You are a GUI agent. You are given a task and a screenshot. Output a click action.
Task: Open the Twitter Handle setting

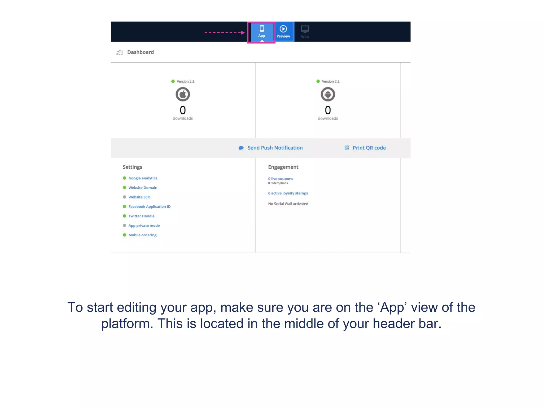pos(141,216)
